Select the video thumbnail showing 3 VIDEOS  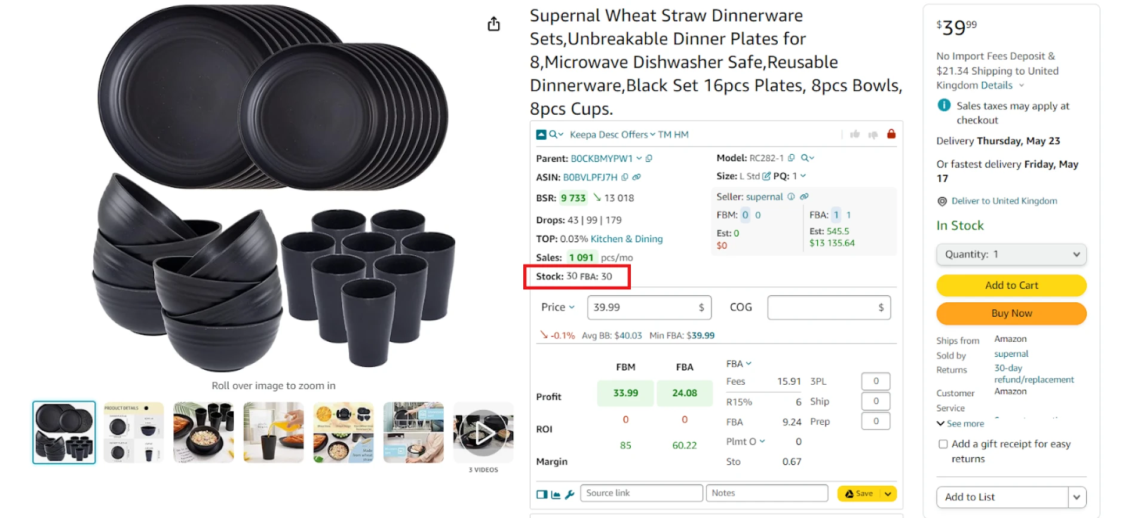[483, 431]
